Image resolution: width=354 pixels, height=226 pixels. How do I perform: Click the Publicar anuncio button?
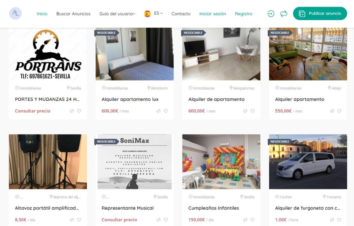320,13
